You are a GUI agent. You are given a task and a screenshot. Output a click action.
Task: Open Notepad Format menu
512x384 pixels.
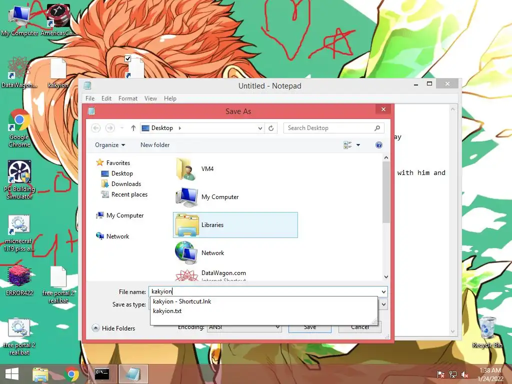pos(127,98)
